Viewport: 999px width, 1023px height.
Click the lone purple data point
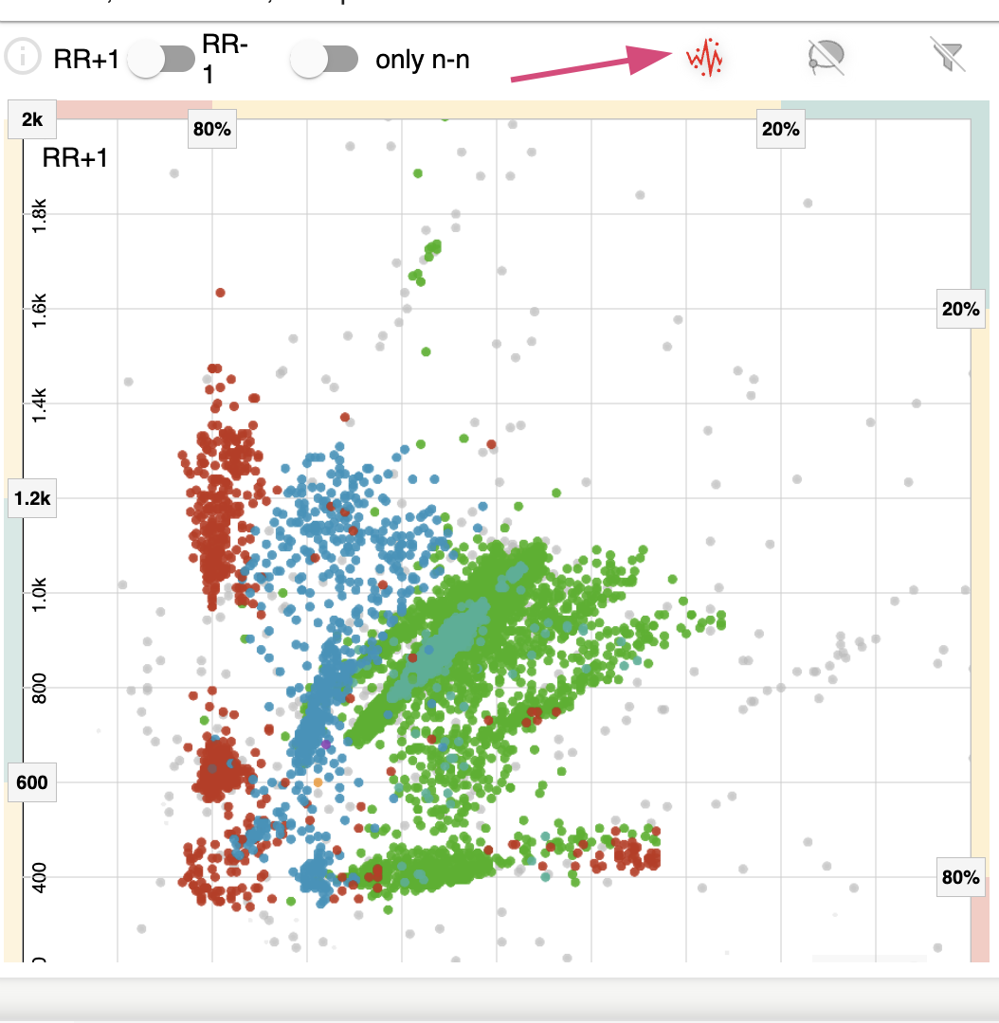[x=326, y=745]
